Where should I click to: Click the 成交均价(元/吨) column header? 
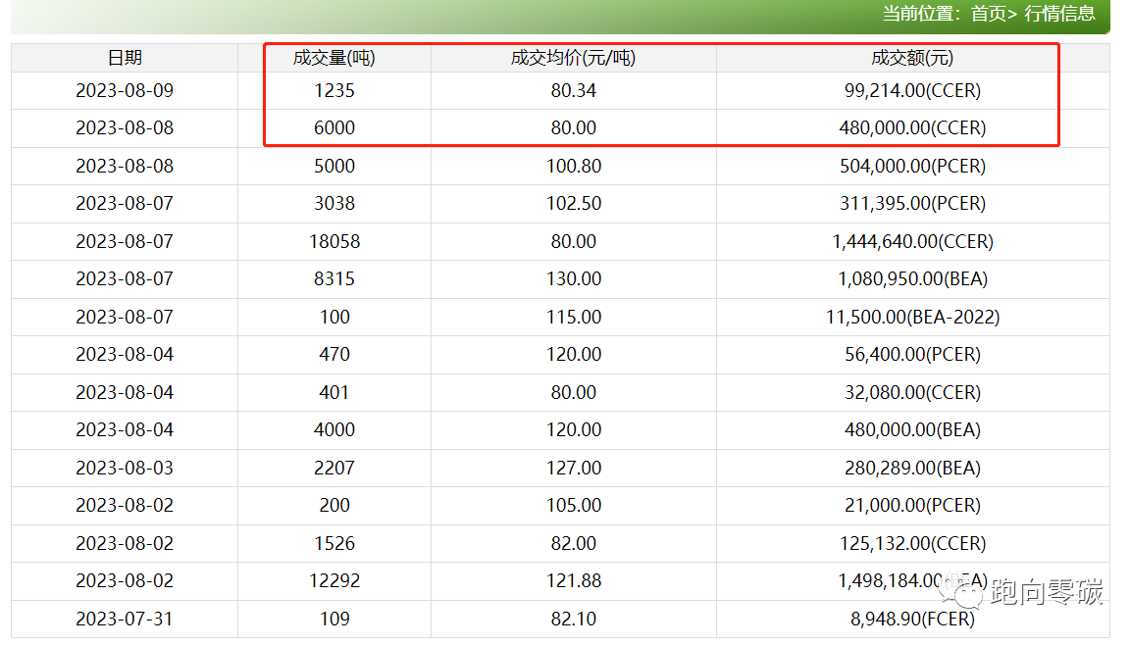pyautogui.click(x=573, y=58)
